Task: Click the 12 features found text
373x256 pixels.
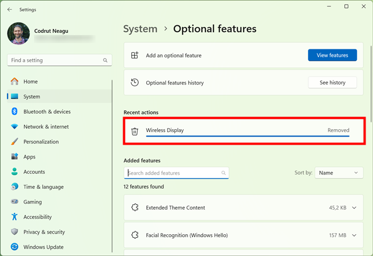Action: [x=144, y=187]
